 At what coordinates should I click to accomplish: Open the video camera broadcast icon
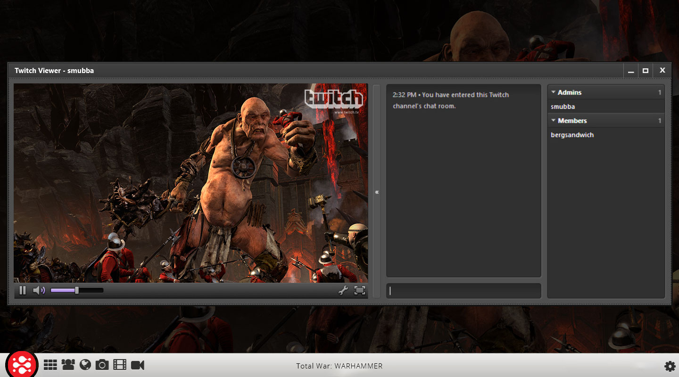click(138, 365)
